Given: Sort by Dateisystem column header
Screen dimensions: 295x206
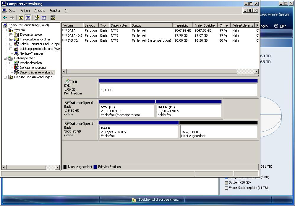Looking at the screenshot, I should pyautogui.click(x=120, y=25).
